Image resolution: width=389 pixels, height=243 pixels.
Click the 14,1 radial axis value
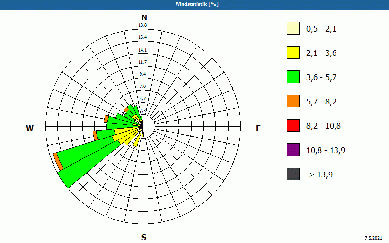point(142,50)
